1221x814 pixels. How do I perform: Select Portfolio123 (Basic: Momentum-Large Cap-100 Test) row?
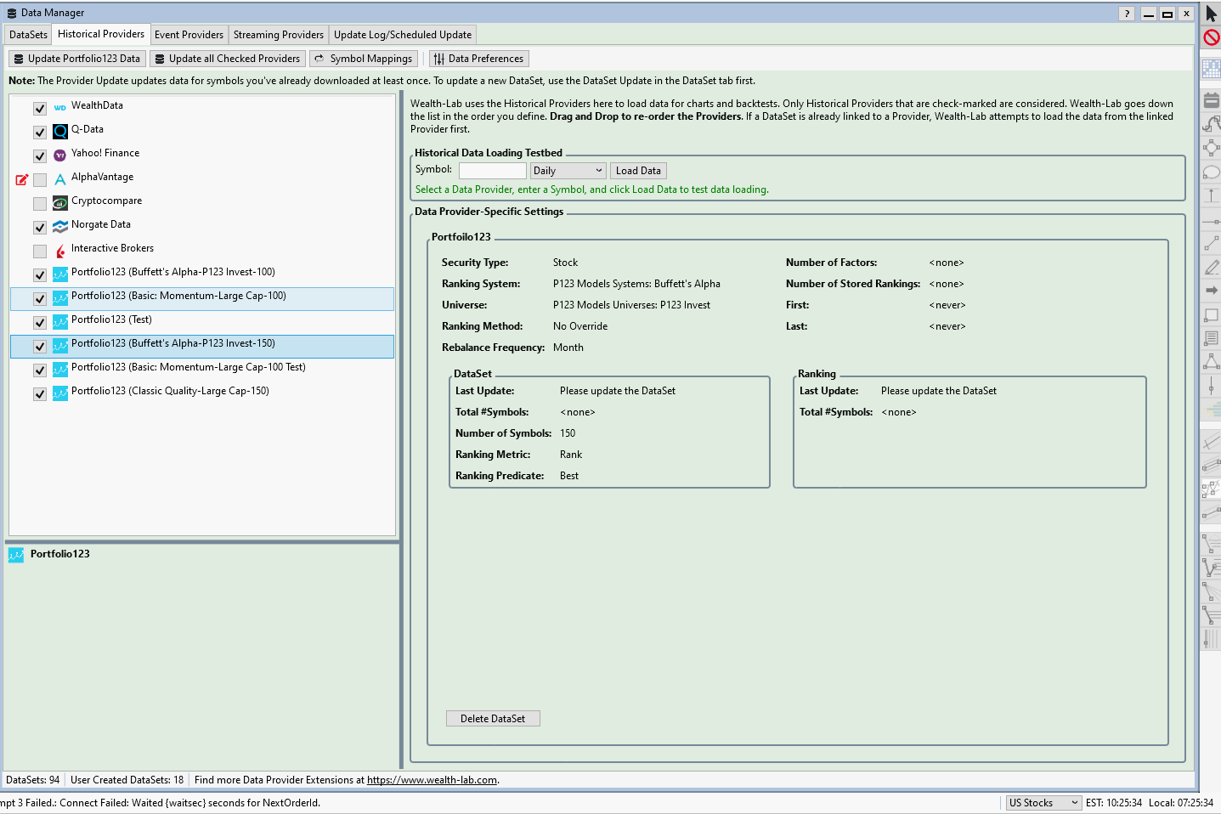(x=202, y=370)
